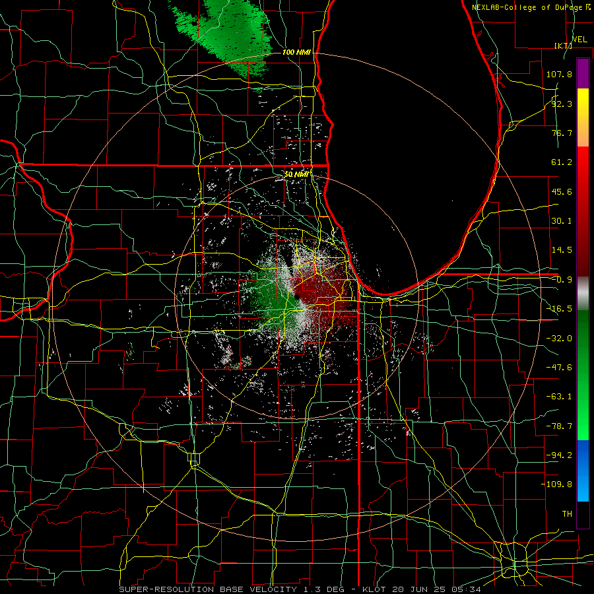Click the 107.8 legend value
594x594 pixels.
[x=559, y=74]
